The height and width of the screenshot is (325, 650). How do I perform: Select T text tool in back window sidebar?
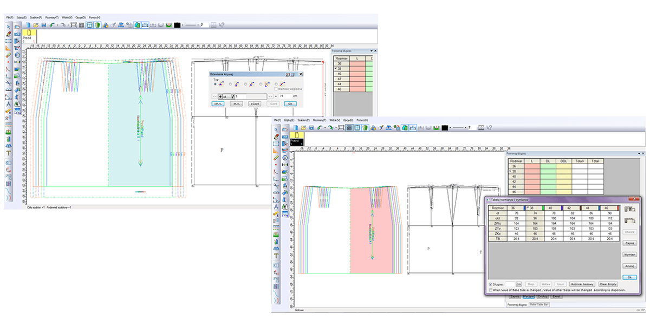8,152
